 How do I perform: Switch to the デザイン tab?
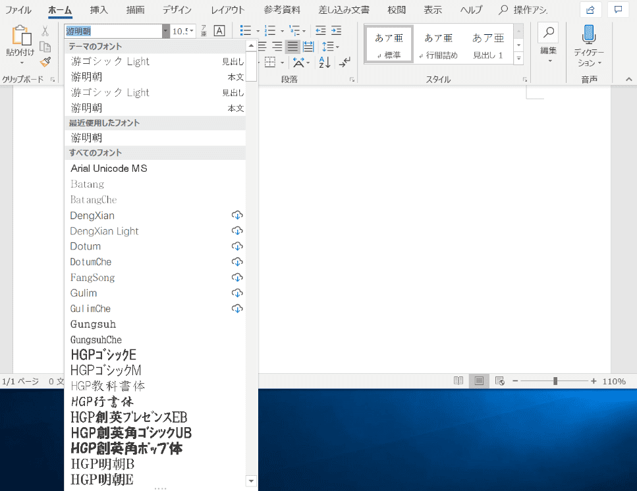pyautogui.click(x=177, y=10)
